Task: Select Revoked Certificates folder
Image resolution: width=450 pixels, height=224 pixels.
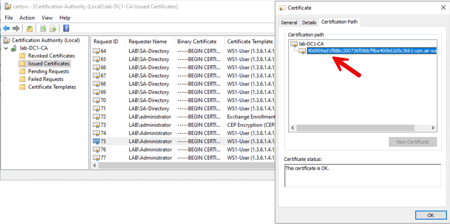Action: [x=51, y=56]
